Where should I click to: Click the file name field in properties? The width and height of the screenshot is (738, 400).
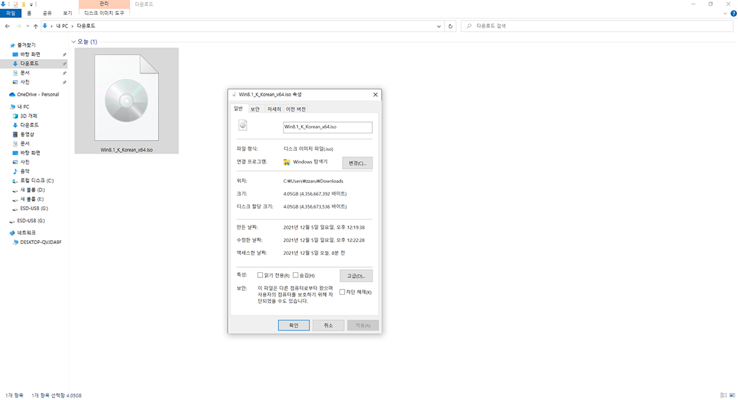point(327,126)
